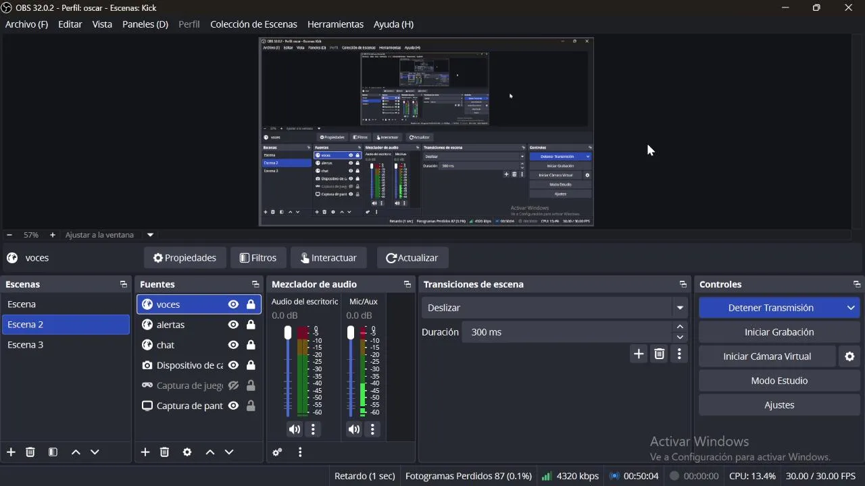This screenshot has height=486, width=865.
Task: Undock the Transiciones de escena panel
Action: pos(683,285)
